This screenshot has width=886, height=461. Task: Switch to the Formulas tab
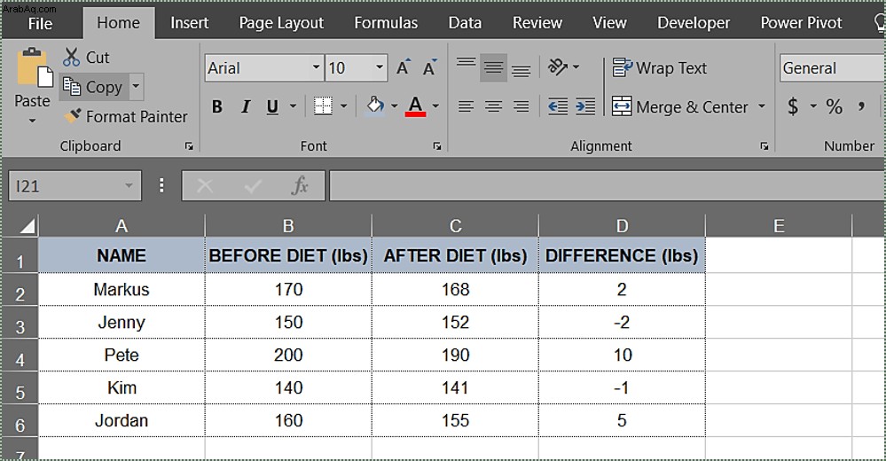(x=386, y=22)
